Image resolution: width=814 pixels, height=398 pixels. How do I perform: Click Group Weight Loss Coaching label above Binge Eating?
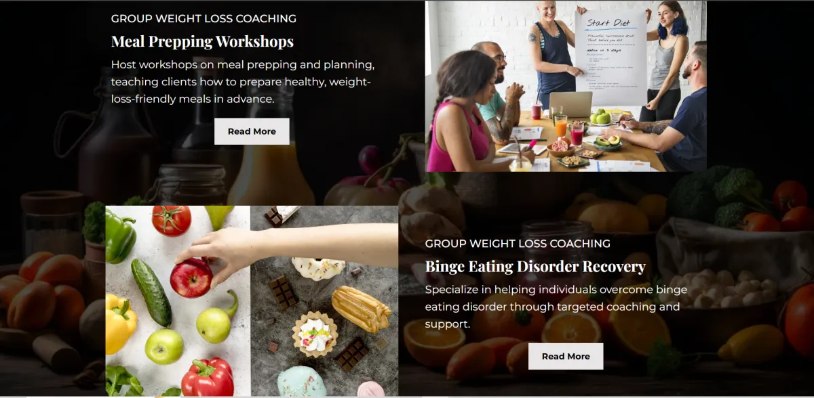pos(518,243)
